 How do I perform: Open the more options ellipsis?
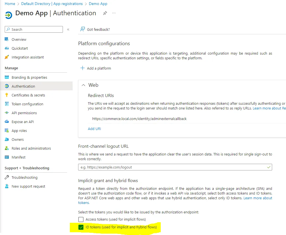[x=114, y=13]
